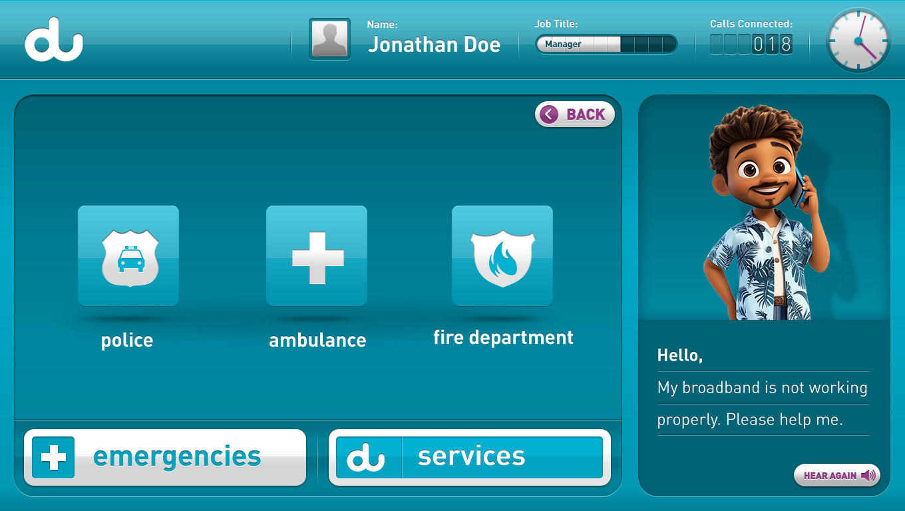Click the du logo in header

(54, 43)
